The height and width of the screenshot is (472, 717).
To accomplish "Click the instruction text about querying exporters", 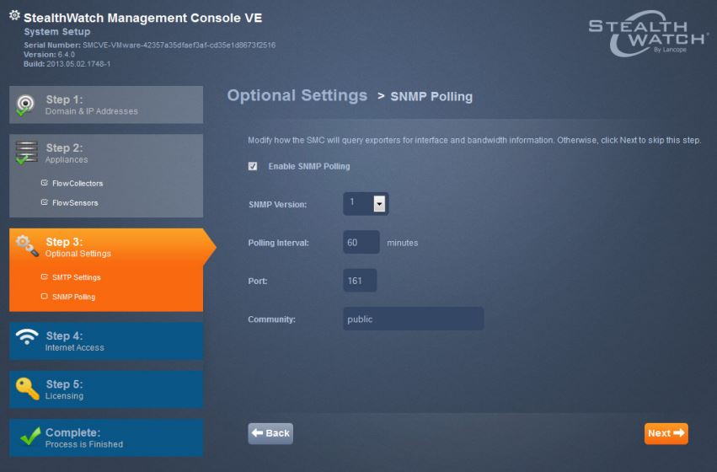I will coord(474,141).
